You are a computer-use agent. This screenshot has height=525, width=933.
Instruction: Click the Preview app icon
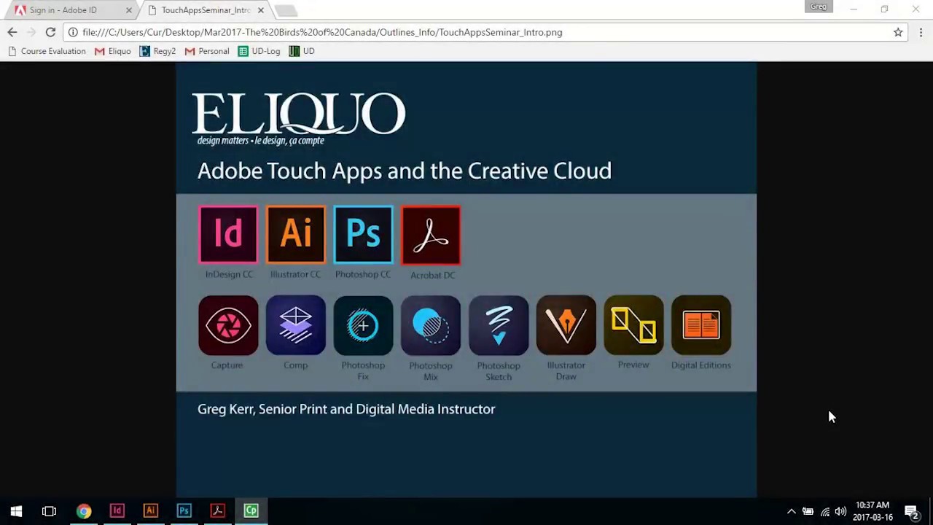[633, 325]
